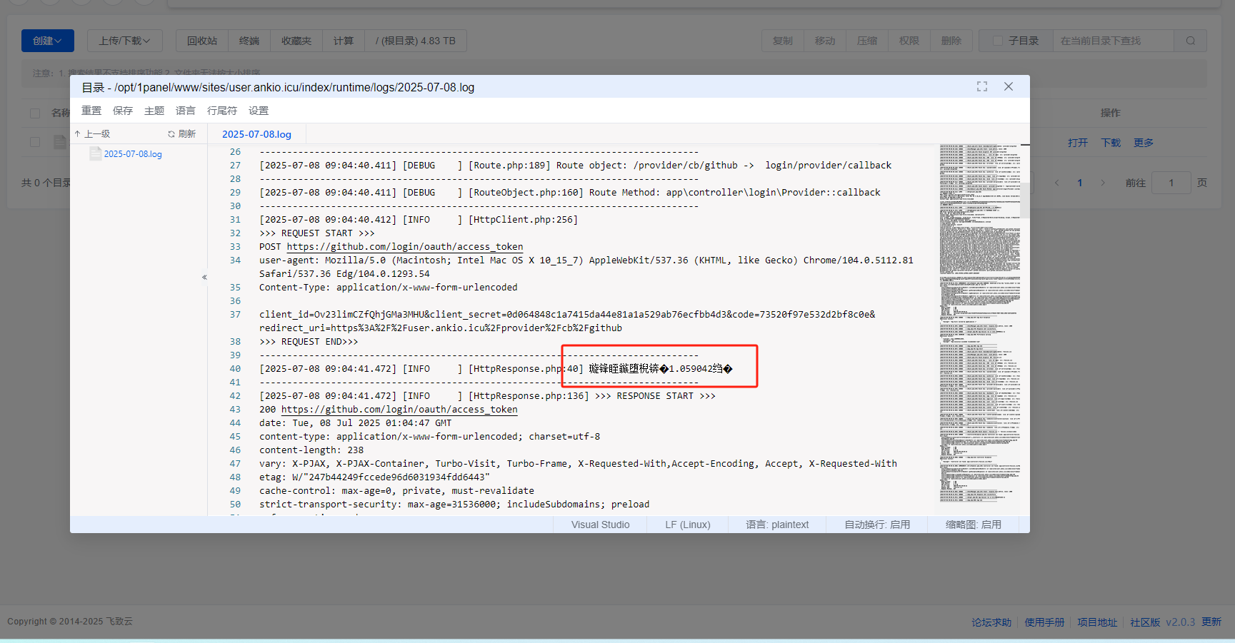
Task: Click the '>>> REQUEST END>>>' line
Action: coord(309,342)
